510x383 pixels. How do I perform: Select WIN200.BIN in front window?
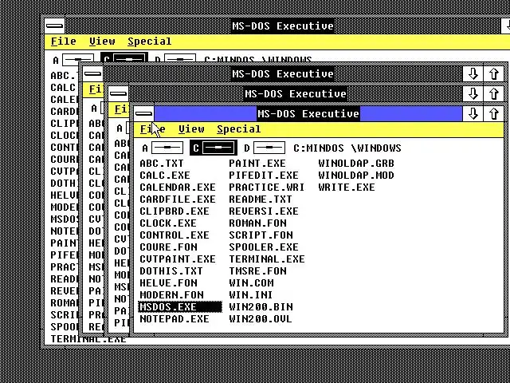(x=261, y=307)
